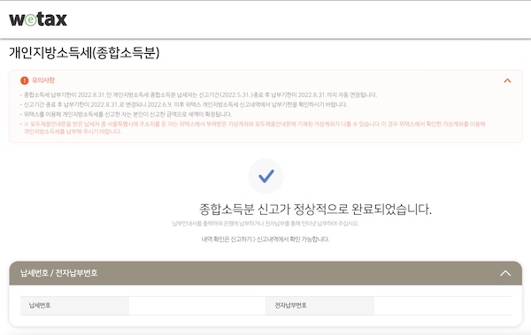Click the 개인지방소득세(종합소득분) page title
Viewport: 531px width, 335px height.
tap(84, 52)
